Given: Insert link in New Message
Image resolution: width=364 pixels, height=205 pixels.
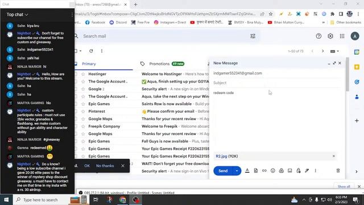Looking at the screenshot, I should click(x=264, y=171).
